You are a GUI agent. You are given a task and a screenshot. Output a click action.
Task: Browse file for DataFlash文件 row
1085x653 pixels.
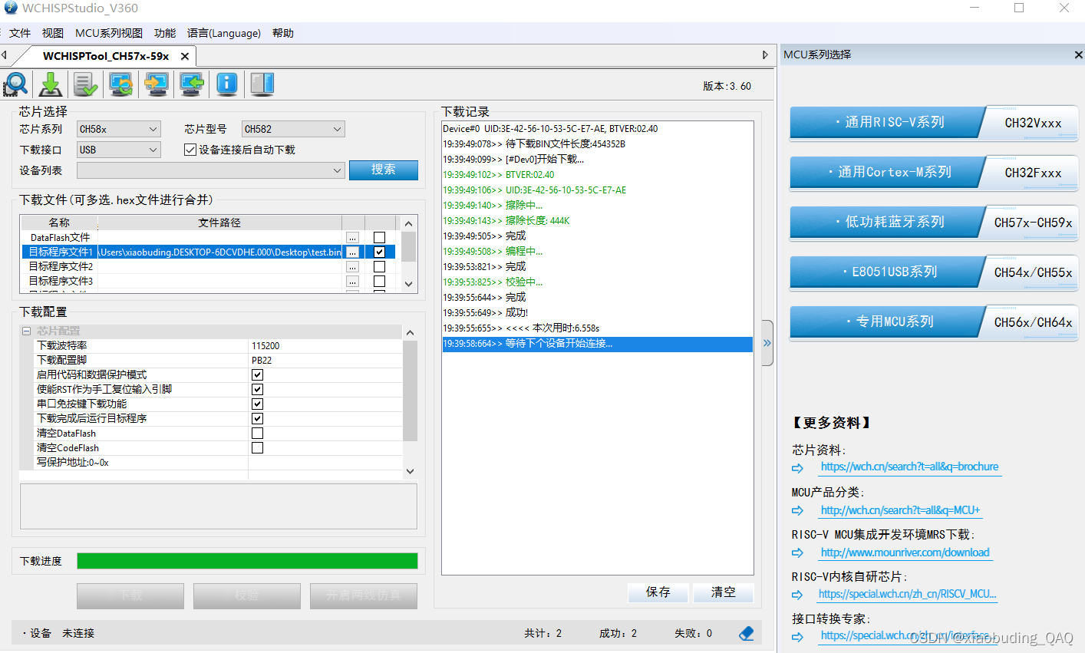pyautogui.click(x=352, y=238)
